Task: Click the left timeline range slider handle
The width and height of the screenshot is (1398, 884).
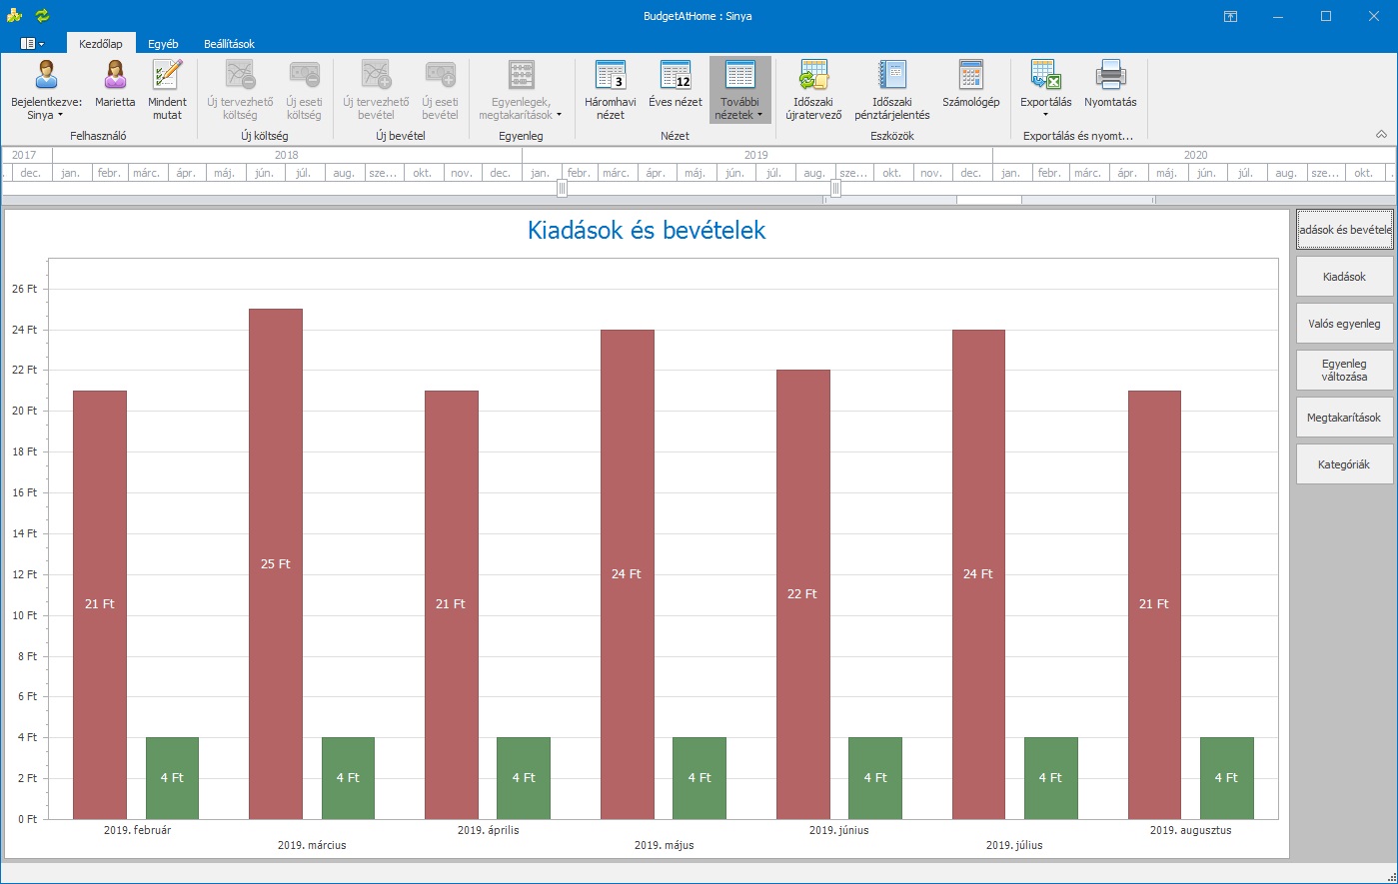Action: pyautogui.click(x=562, y=188)
